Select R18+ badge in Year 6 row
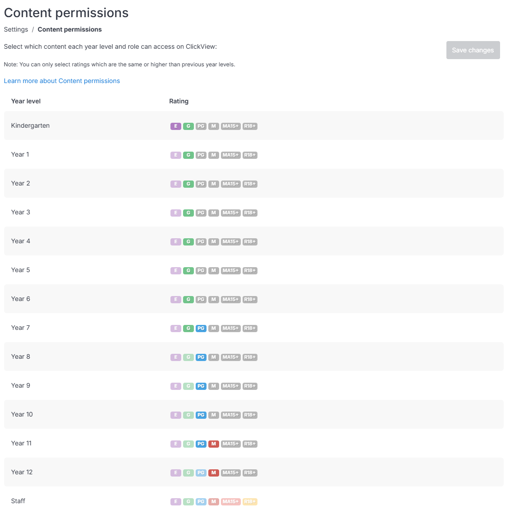 point(250,299)
